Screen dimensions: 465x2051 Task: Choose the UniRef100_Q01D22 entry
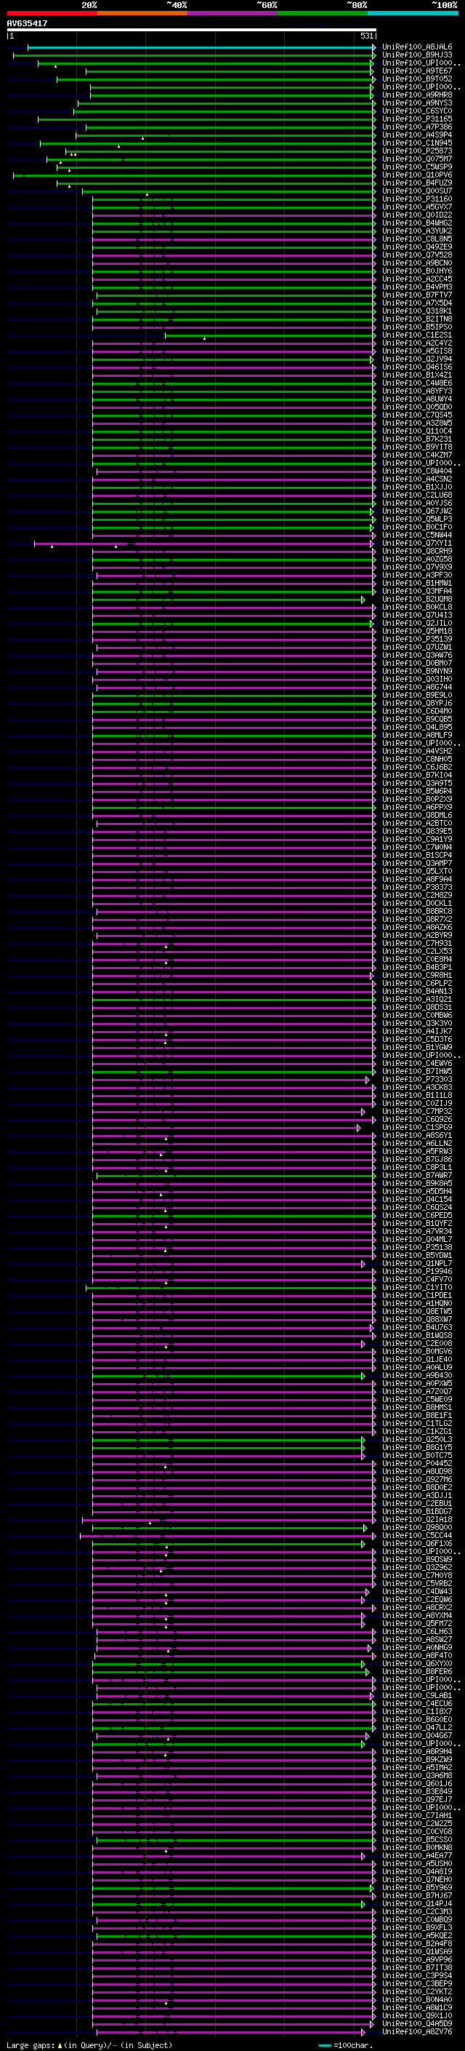[417, 215]
